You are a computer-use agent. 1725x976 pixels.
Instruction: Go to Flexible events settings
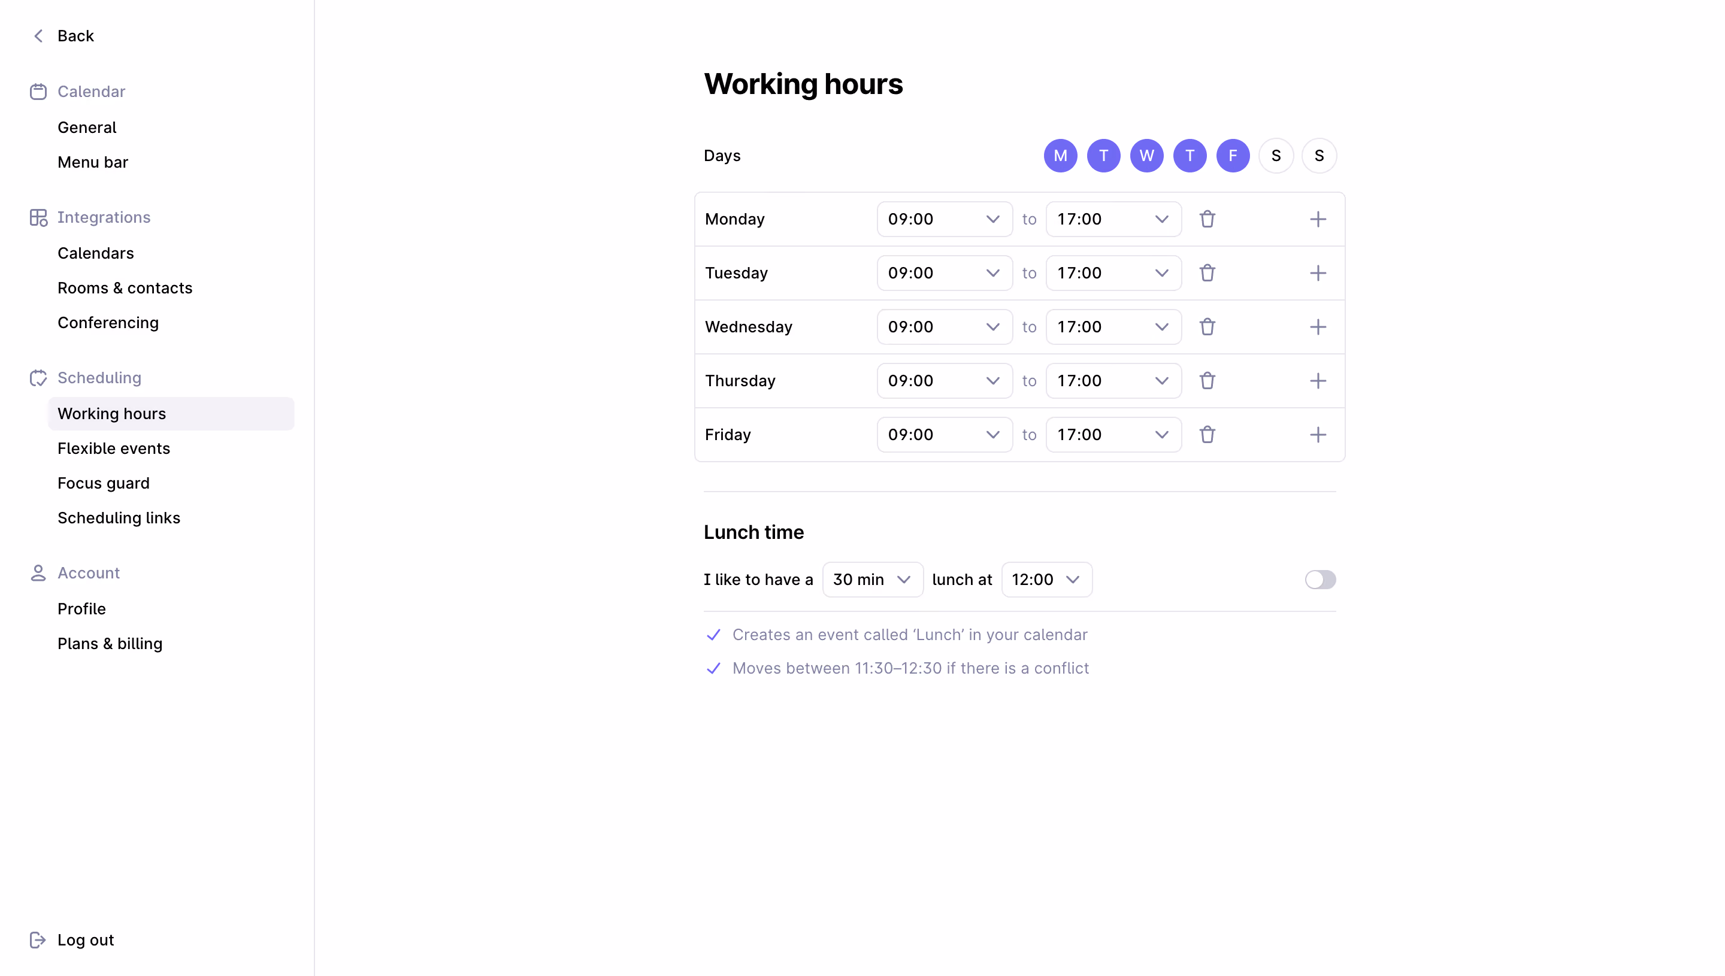(114, 448)
